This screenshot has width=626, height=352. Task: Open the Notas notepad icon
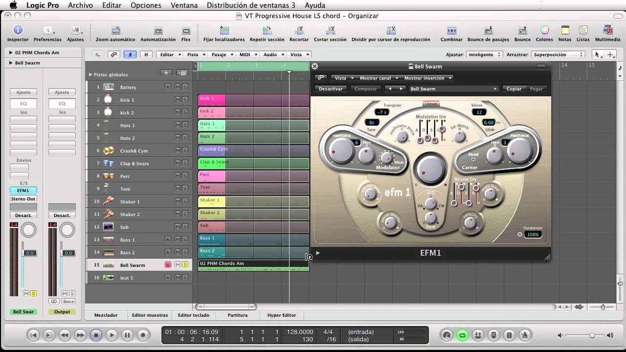click(x=565, y=30)
